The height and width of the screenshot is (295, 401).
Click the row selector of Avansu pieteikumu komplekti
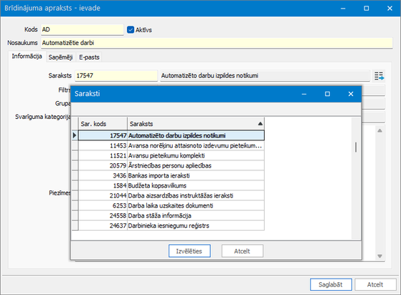coord(75,155)
